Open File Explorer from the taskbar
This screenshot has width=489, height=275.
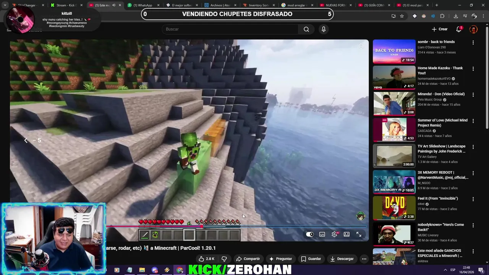point(142,270)
